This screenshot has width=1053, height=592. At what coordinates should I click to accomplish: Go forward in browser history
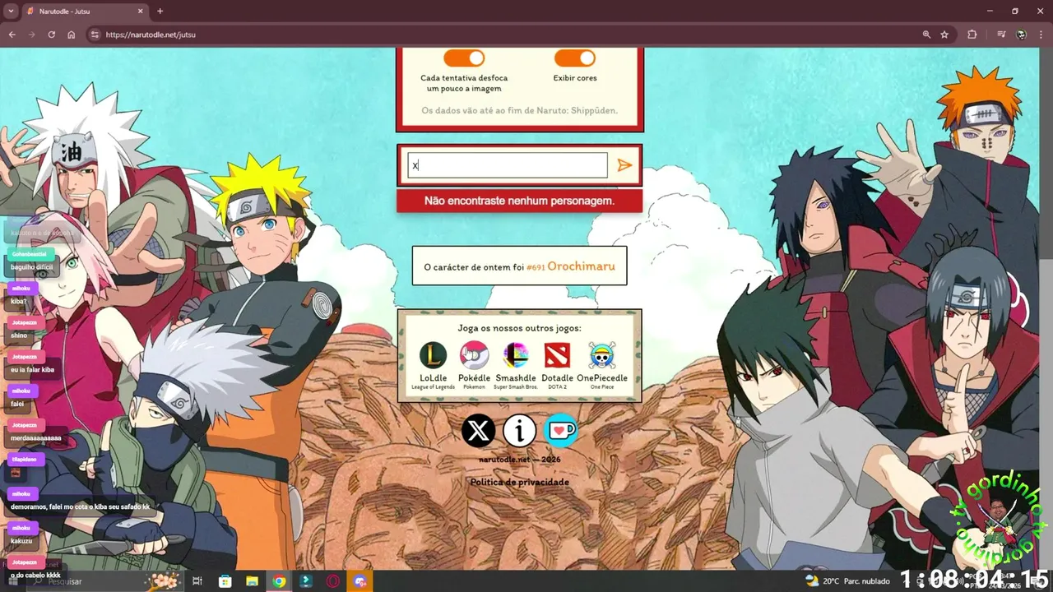31,35
